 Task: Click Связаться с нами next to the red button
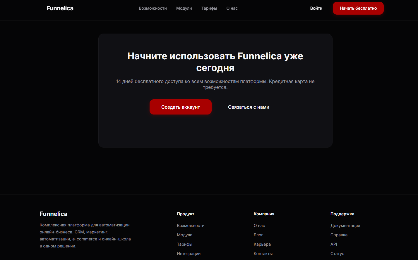point(249,107)
